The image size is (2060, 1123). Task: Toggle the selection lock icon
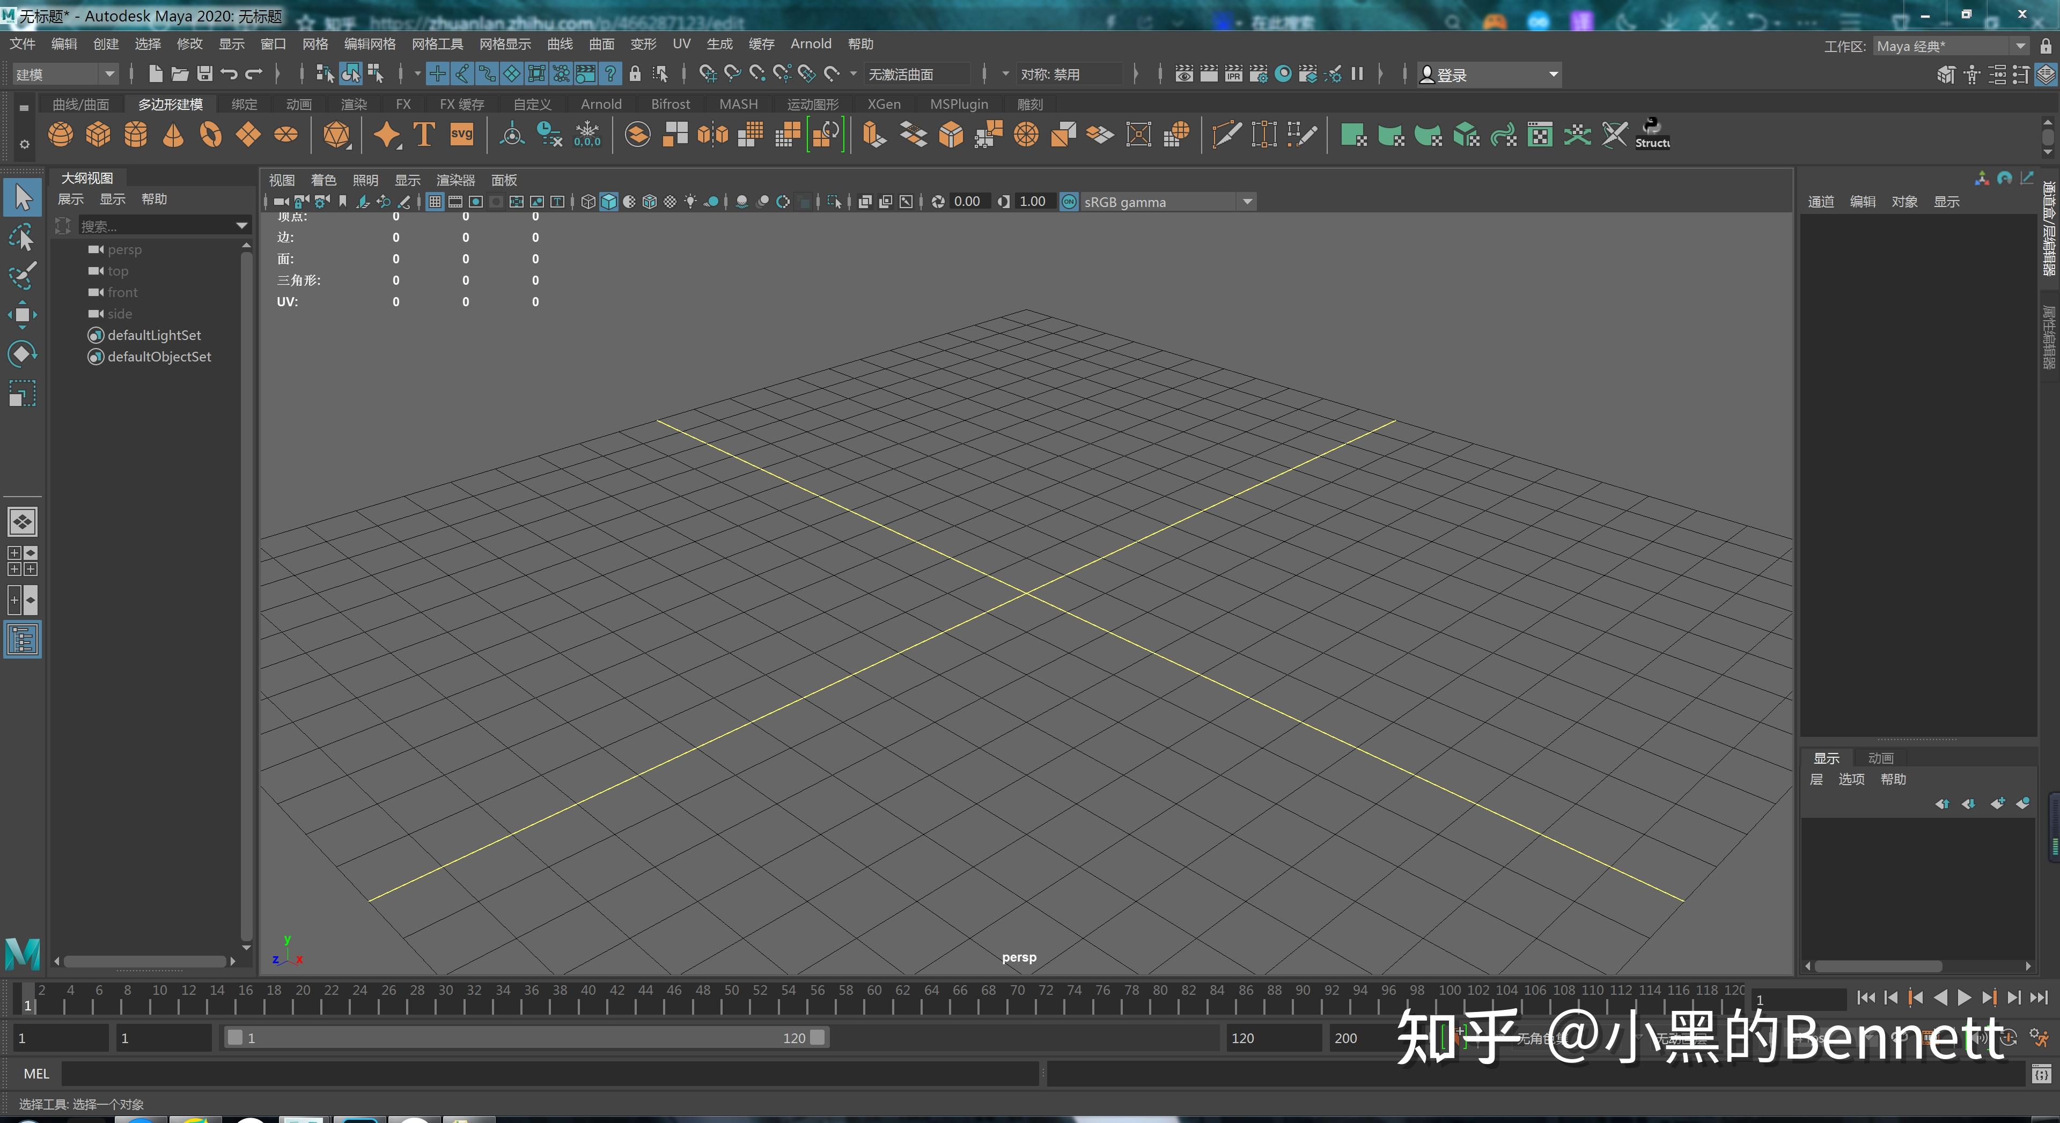[x=635, y=75]
